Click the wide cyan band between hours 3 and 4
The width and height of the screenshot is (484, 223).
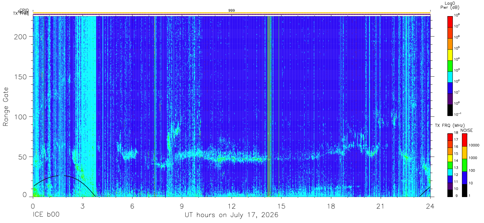[x=89, y=106]
